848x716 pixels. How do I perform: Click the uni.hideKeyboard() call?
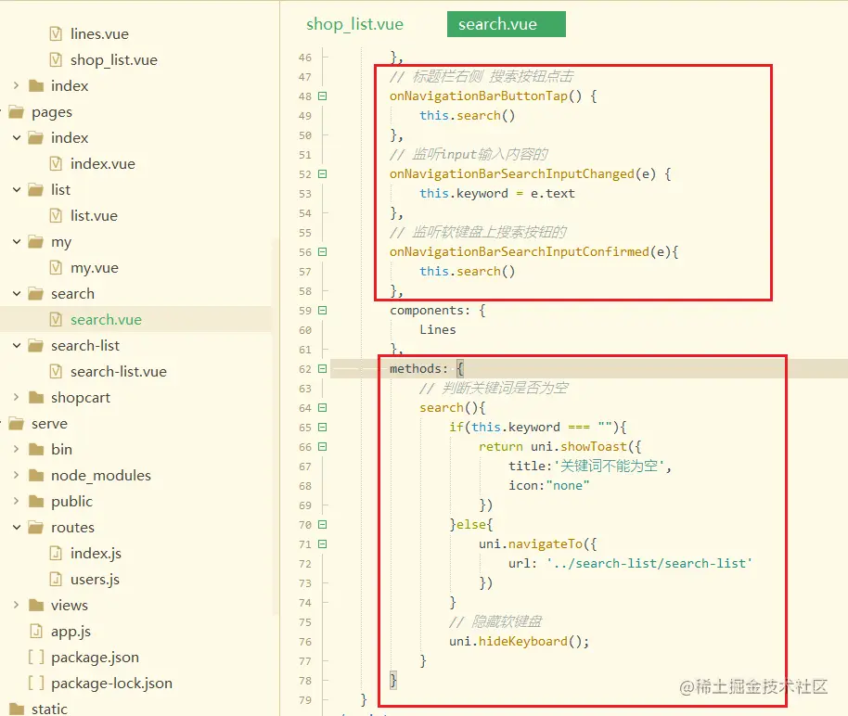[x=520, y=642]
